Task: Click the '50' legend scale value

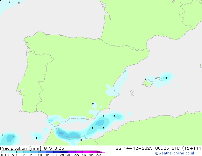Action: (98, 155)
